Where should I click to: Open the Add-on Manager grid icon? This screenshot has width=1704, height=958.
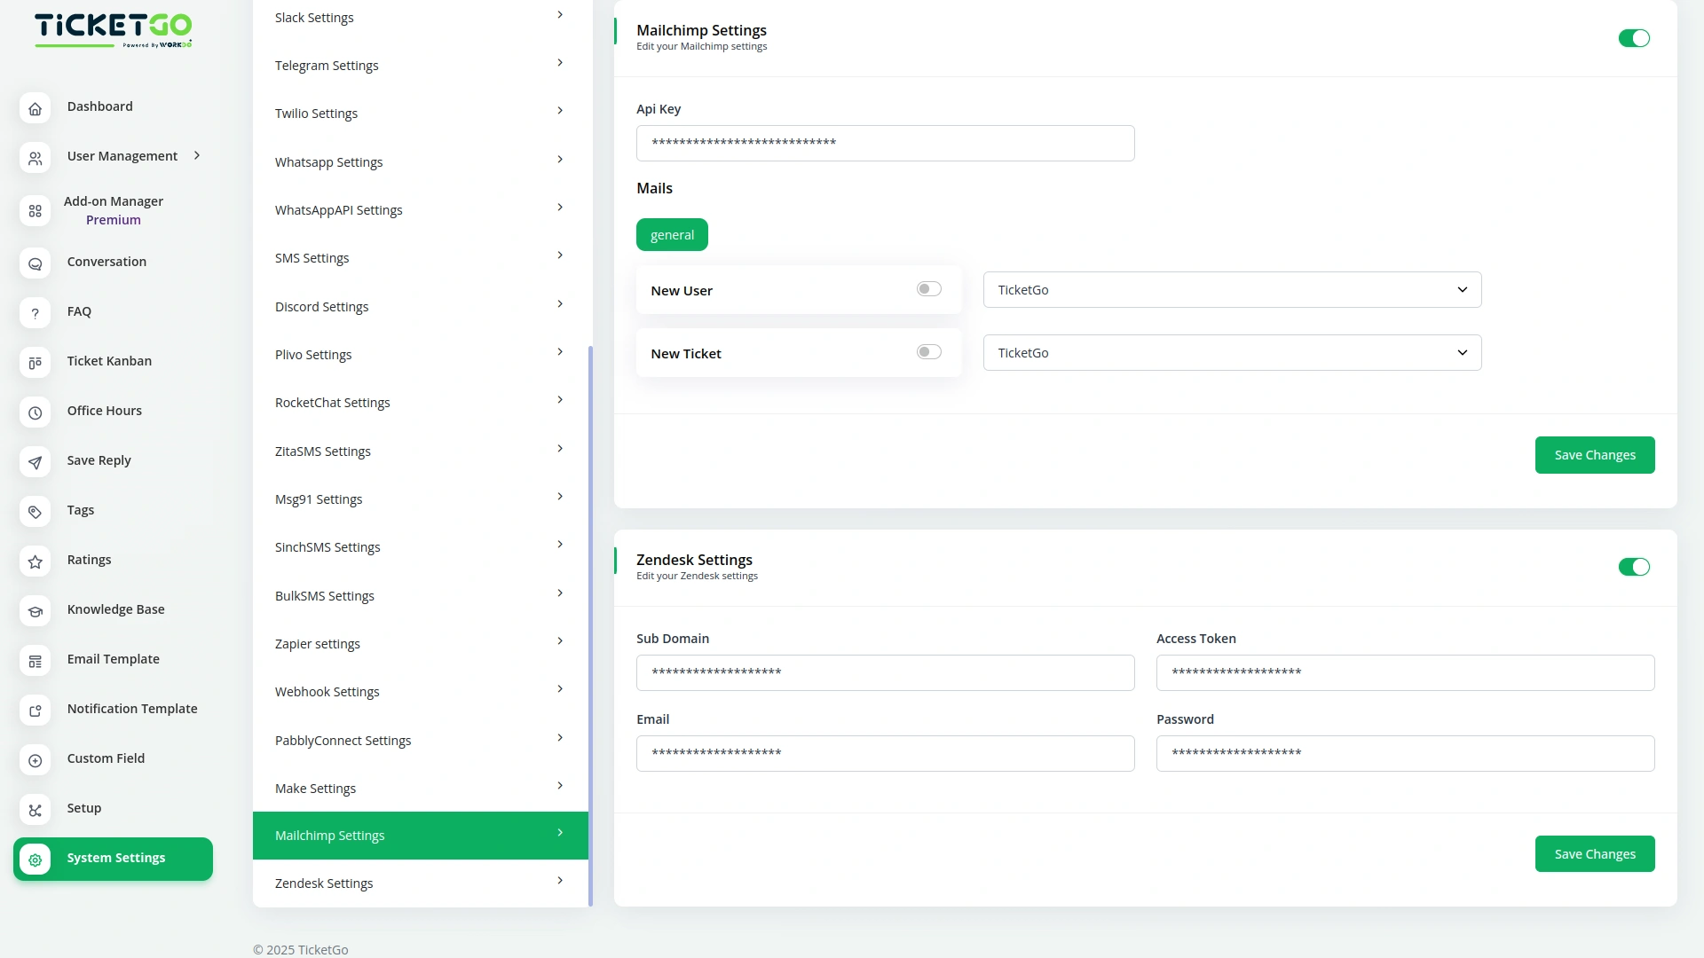pyautogui.click(x=35, y=211)
